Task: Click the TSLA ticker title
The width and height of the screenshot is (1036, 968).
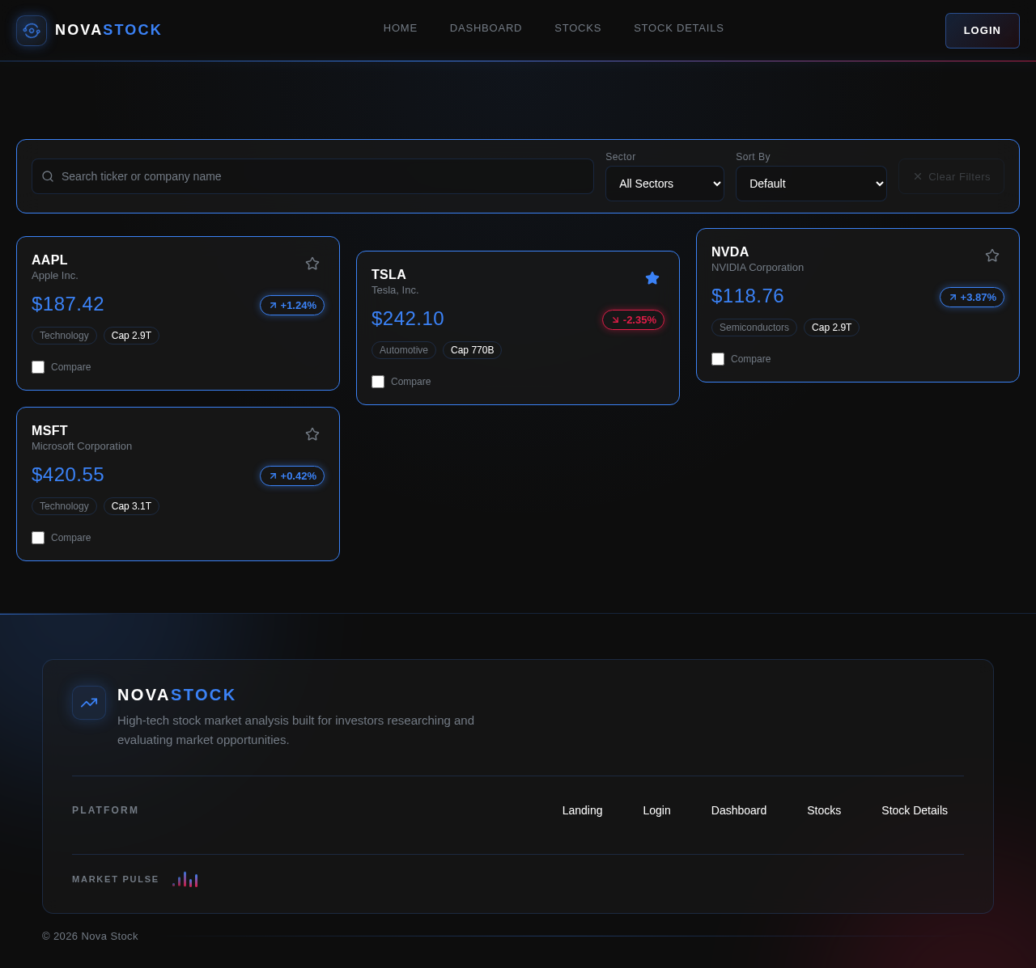Action: click(388, 275)
